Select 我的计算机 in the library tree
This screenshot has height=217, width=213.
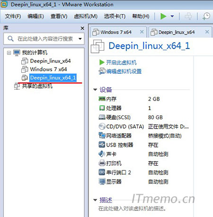(x=35, y=52)
